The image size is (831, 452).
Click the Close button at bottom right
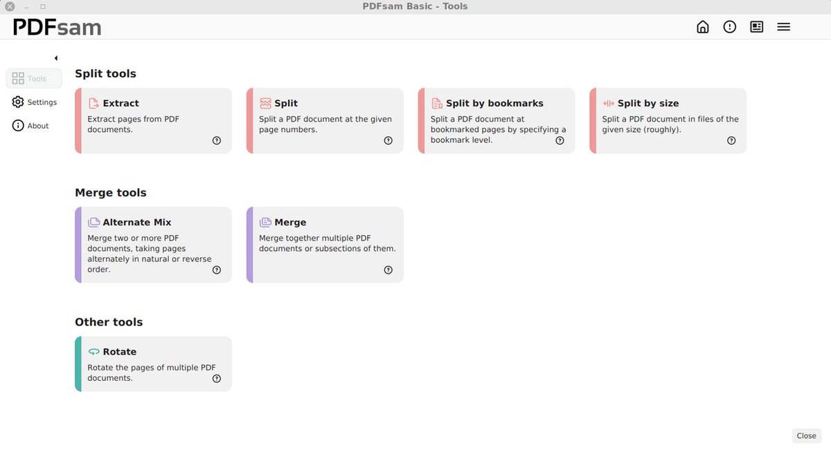click(806, 436)
